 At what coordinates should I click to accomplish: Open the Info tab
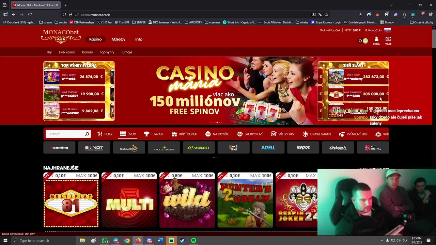[x=139, y=39]
